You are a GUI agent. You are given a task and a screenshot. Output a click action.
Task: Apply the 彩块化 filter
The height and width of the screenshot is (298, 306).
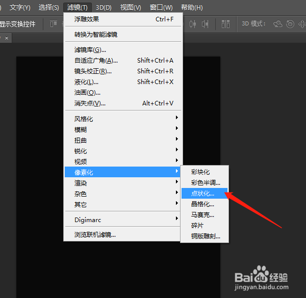(205, 172)
